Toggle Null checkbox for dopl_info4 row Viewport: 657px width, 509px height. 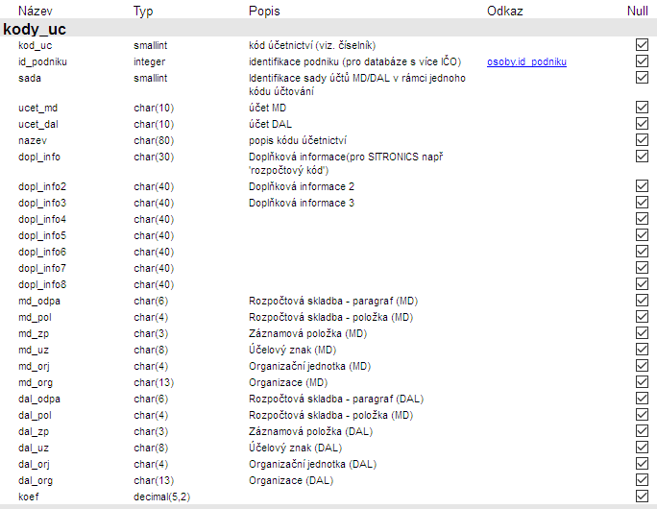click(x=642, y=219)
